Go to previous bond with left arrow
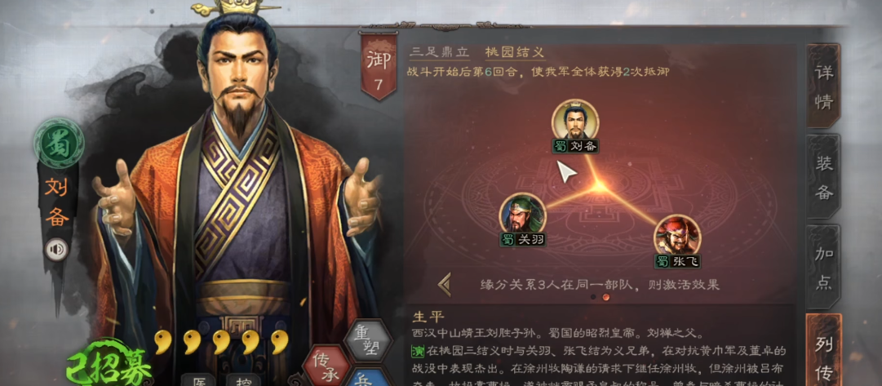Screen dimensions: 882x386 click(x=445, y=284)
